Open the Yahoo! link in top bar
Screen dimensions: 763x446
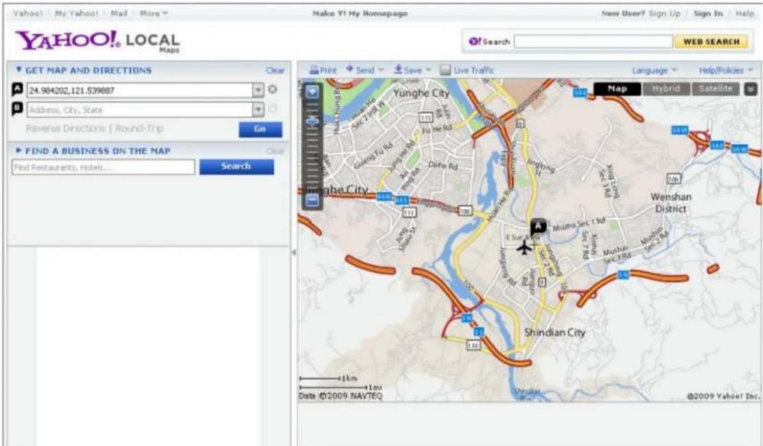(27, 13)
